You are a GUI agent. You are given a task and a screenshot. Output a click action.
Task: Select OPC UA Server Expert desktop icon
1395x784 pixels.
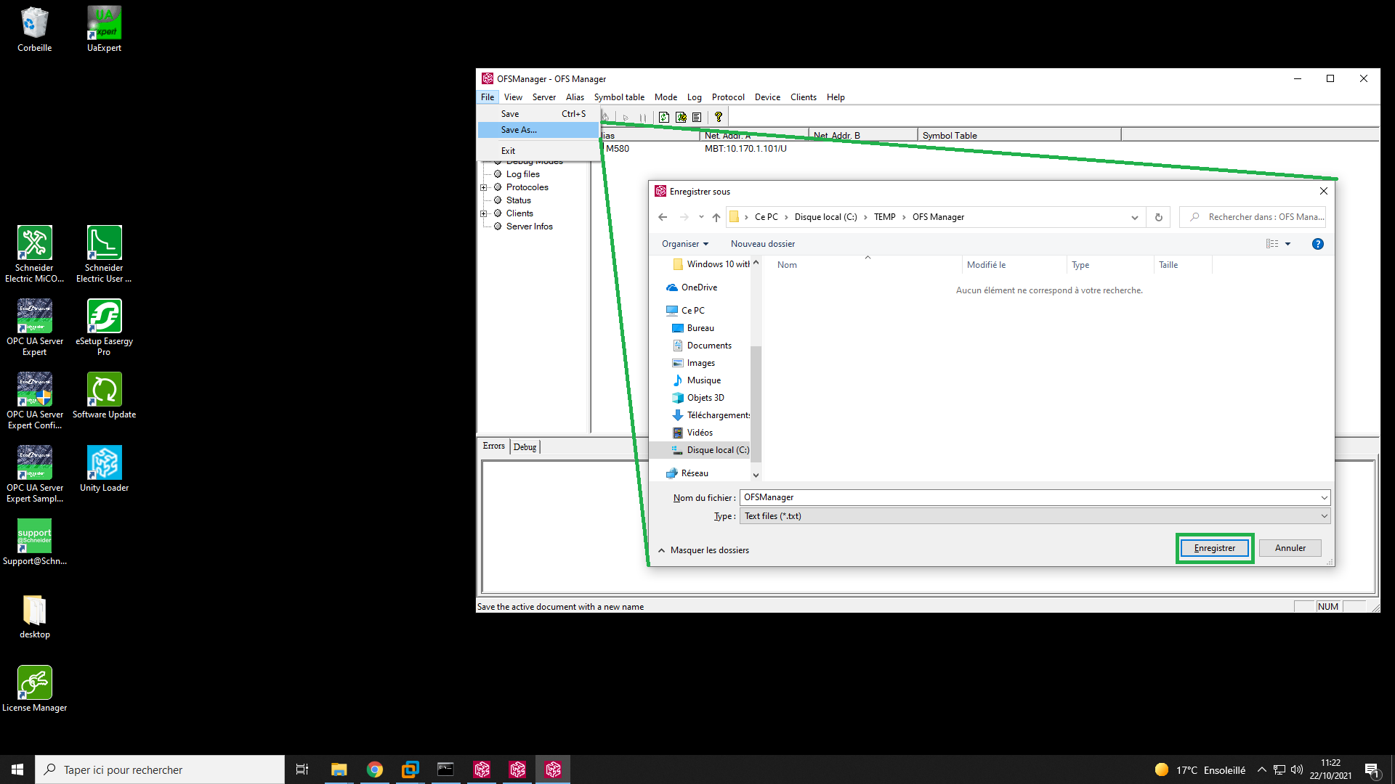[x=35, y=327]
